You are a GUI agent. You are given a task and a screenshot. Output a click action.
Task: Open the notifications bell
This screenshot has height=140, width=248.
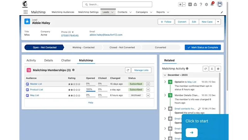(212, 4)
